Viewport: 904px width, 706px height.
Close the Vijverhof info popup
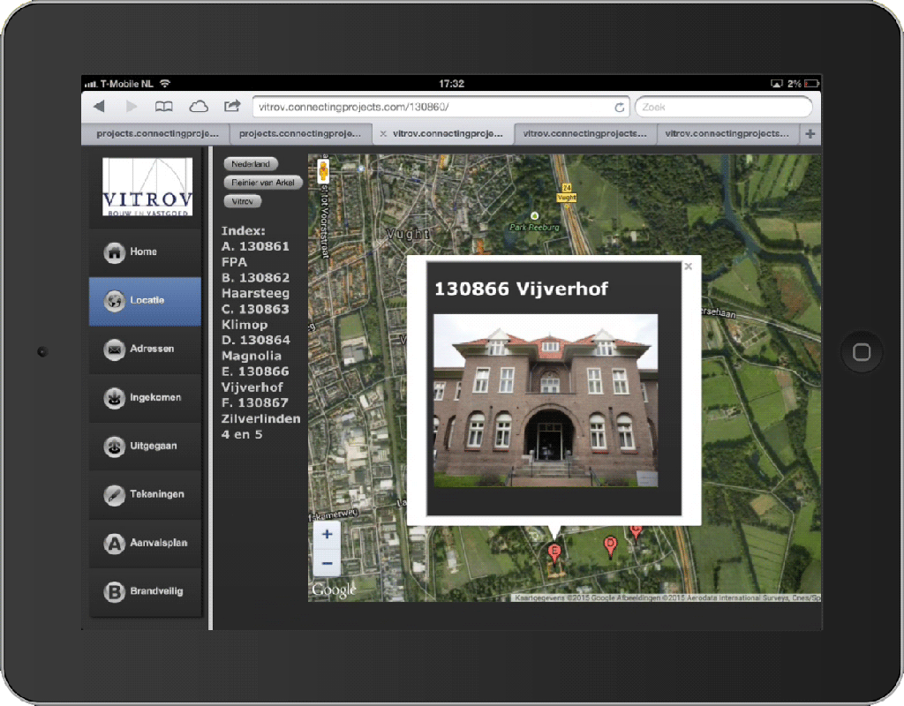click(689, 266)
